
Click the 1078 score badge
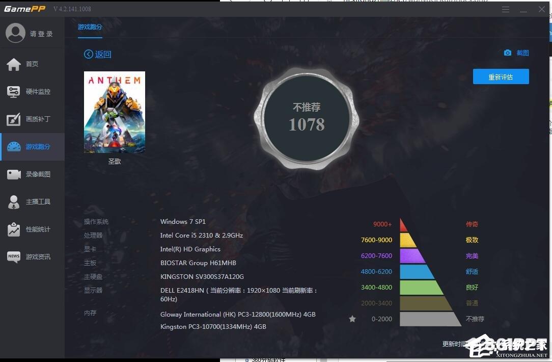pyautogui.click(x=306, y=119)
